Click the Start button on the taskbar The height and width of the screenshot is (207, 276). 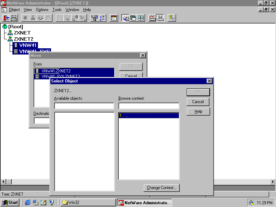click(10, 203)
